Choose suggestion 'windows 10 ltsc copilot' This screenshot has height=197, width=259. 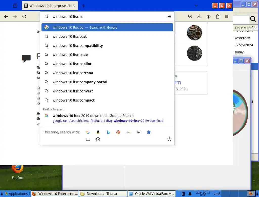pyautogui.click(x=107, y=64)
